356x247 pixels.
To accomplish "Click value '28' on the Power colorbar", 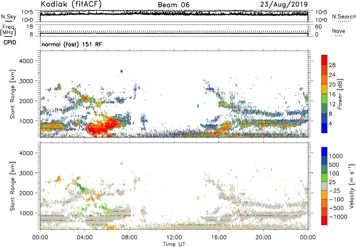I will tap(332, 65).
